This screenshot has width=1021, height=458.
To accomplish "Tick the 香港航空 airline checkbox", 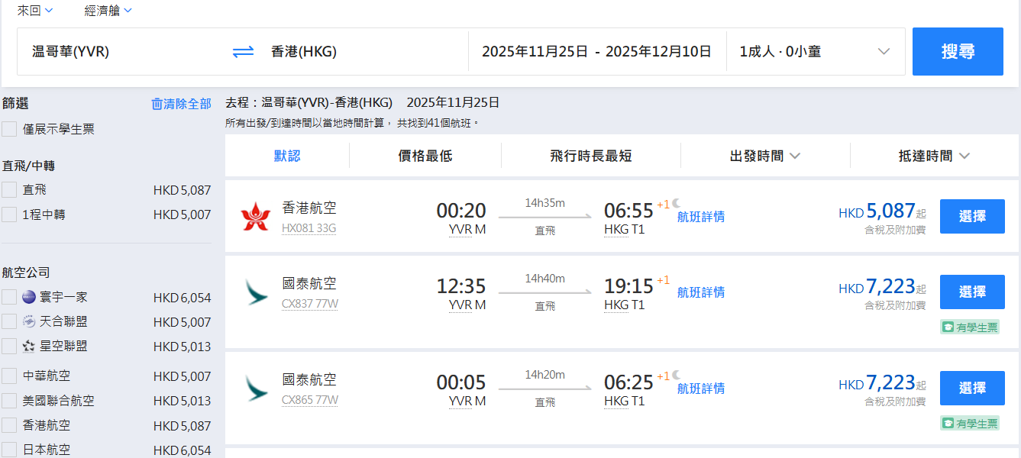I will [9, 425].
